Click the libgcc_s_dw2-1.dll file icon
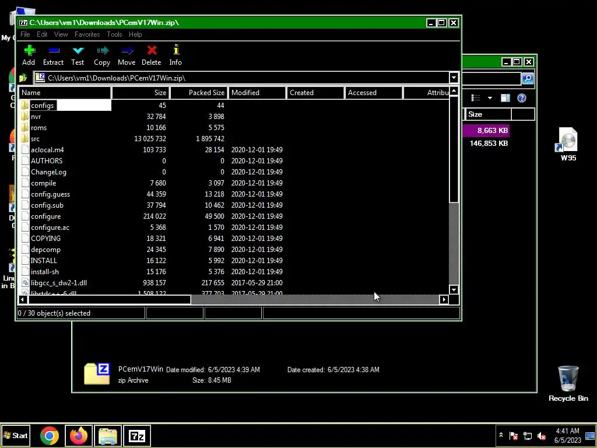The height and width of the screenshot is (448, 597). 25,283
